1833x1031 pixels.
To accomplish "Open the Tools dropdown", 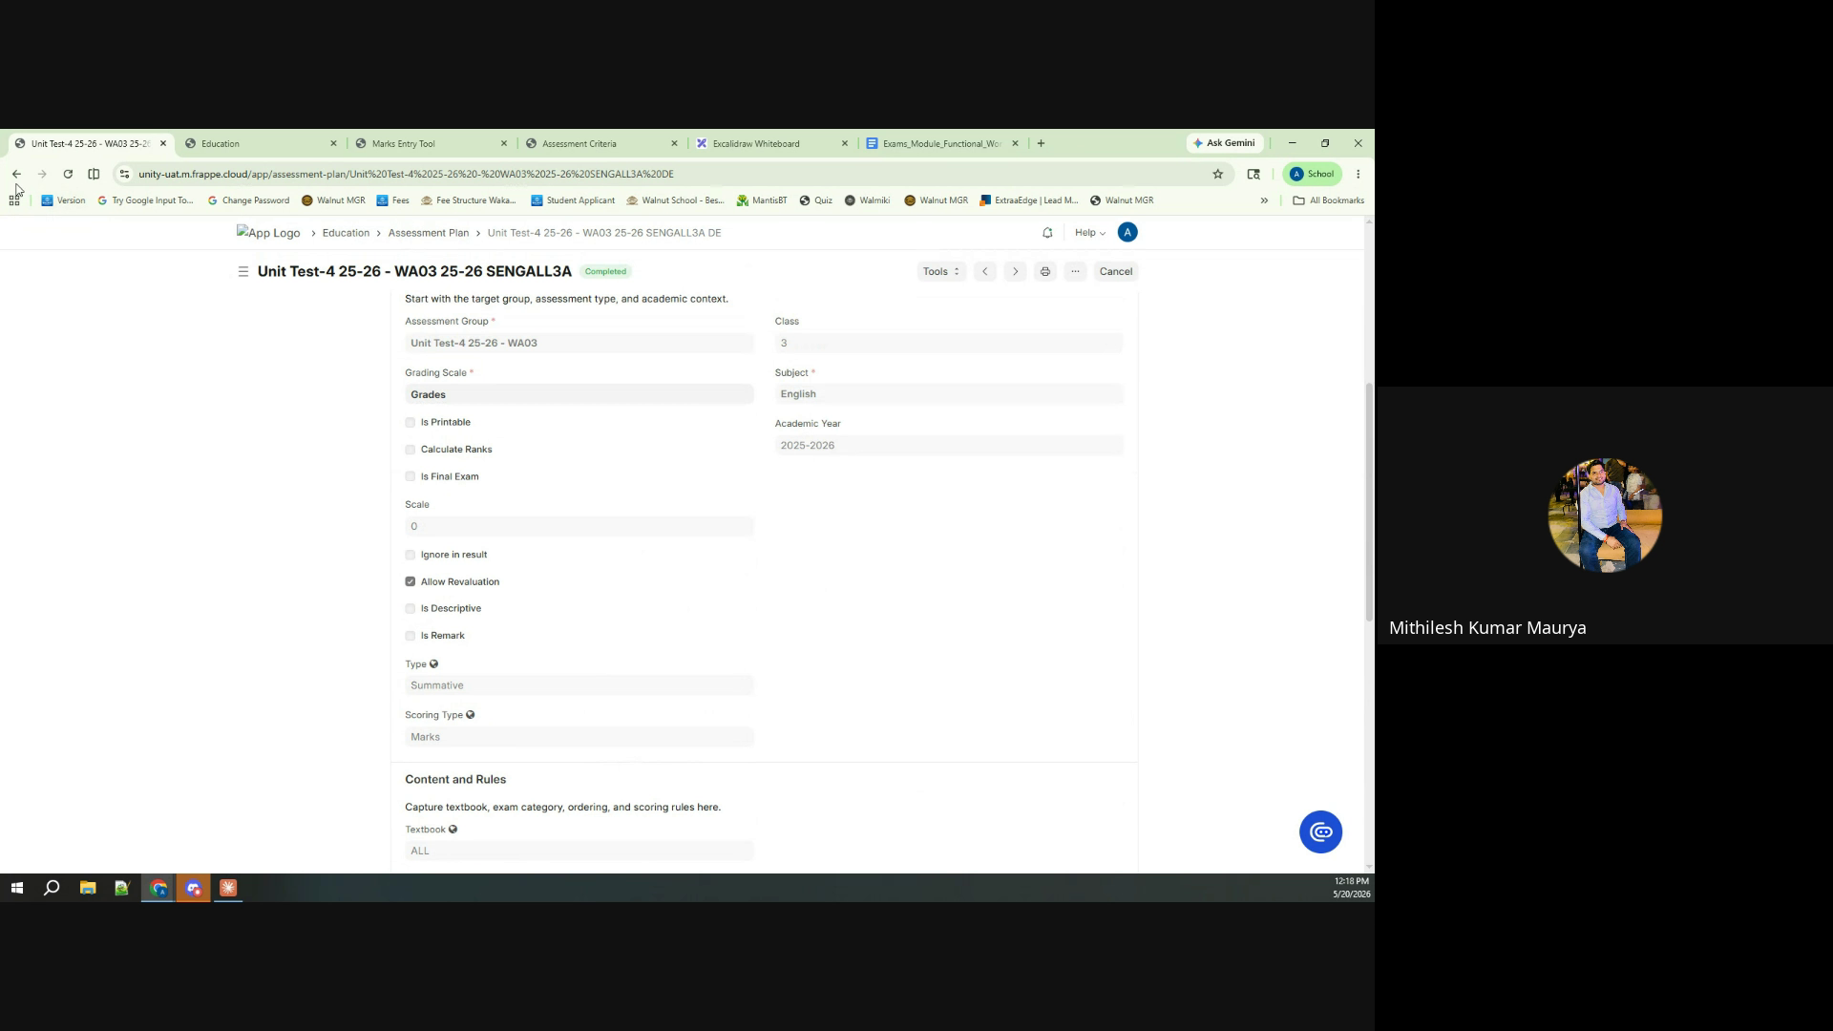I will tap(941, 272).
